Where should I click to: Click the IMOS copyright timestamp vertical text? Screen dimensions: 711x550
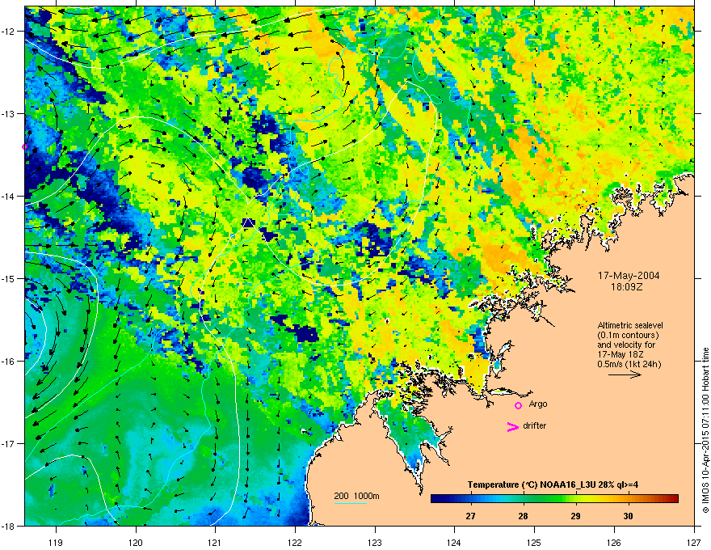pyautogui.click(x=705, y=430)
